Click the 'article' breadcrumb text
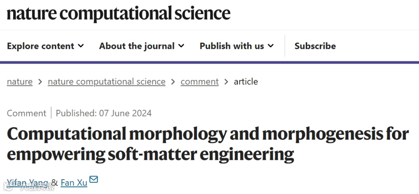Screen dimensions: 419x194 click(x=246, y=81)
